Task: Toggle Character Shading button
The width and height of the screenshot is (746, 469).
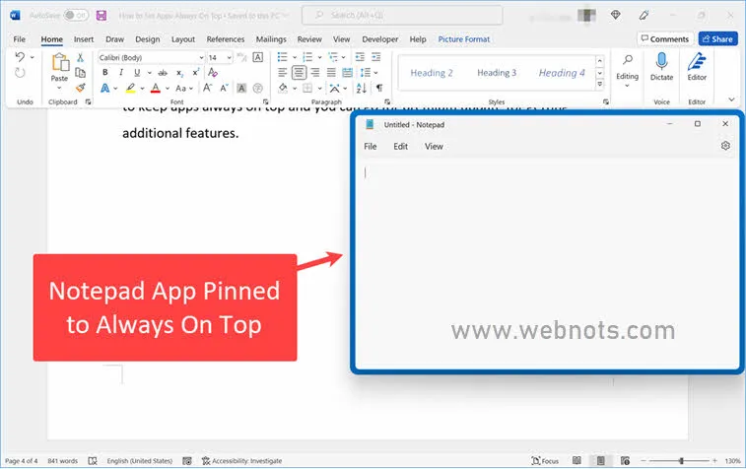Action: point(241,88)
